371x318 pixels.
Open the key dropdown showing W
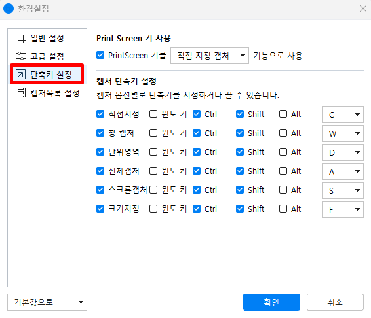click(343, 133)
